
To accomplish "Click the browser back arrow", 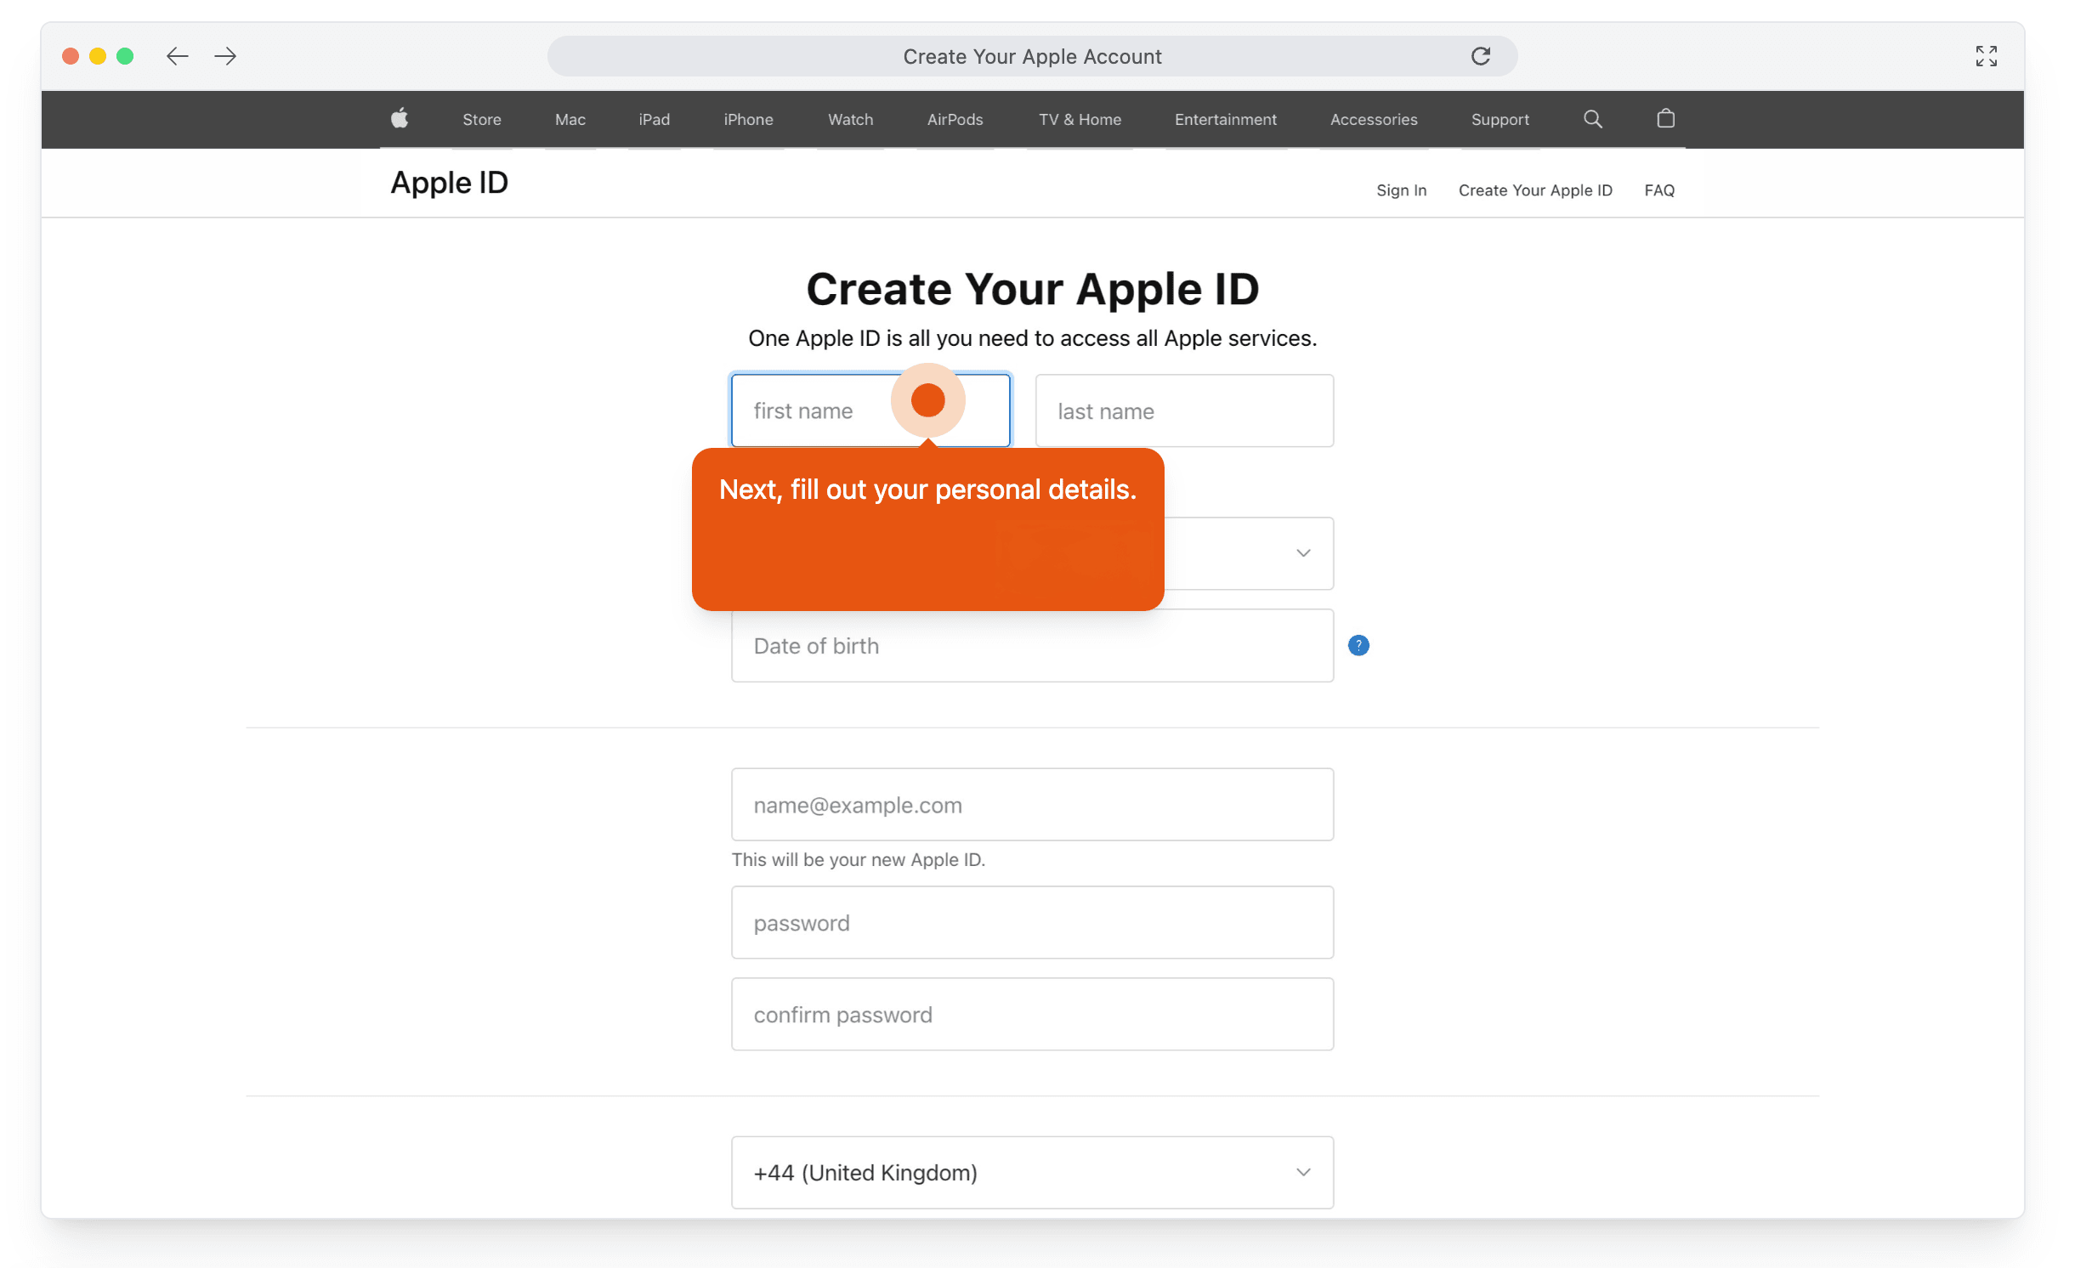I will (178, 56).
